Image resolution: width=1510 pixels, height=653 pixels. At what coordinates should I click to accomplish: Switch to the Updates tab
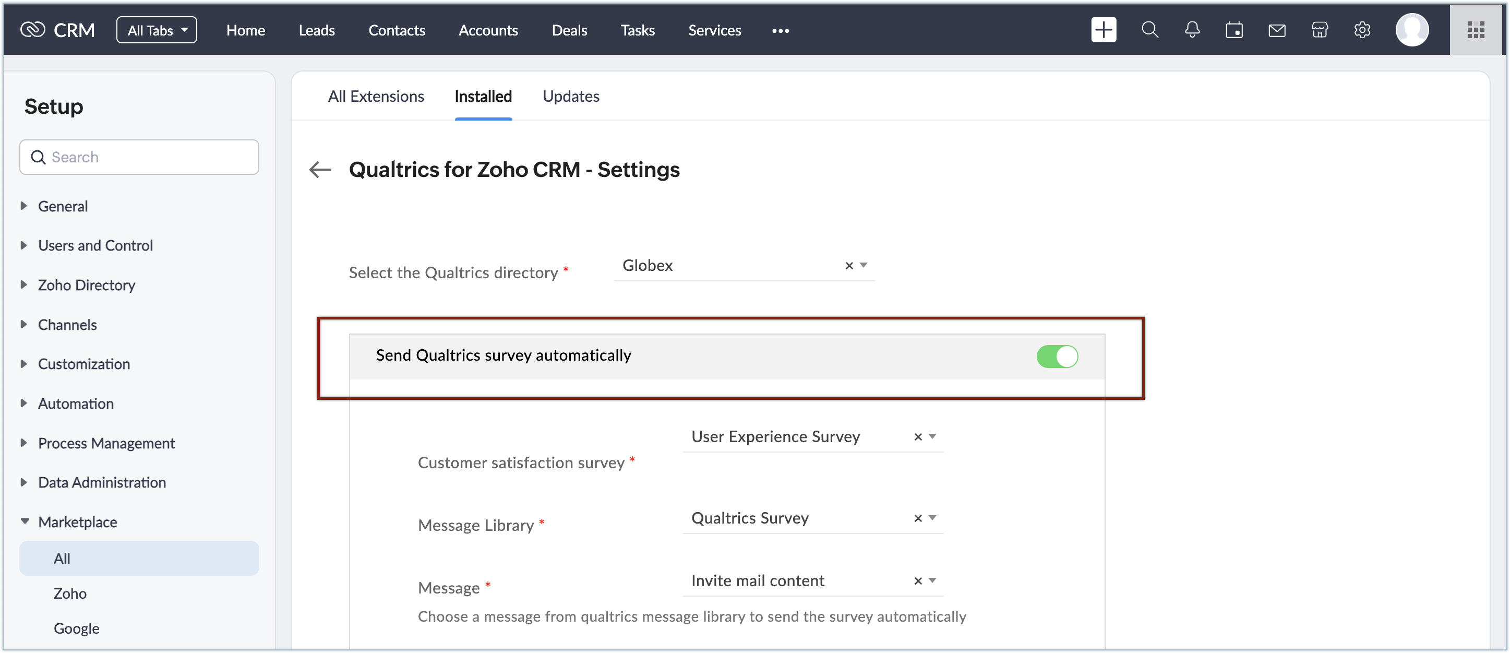click(570, 96)
